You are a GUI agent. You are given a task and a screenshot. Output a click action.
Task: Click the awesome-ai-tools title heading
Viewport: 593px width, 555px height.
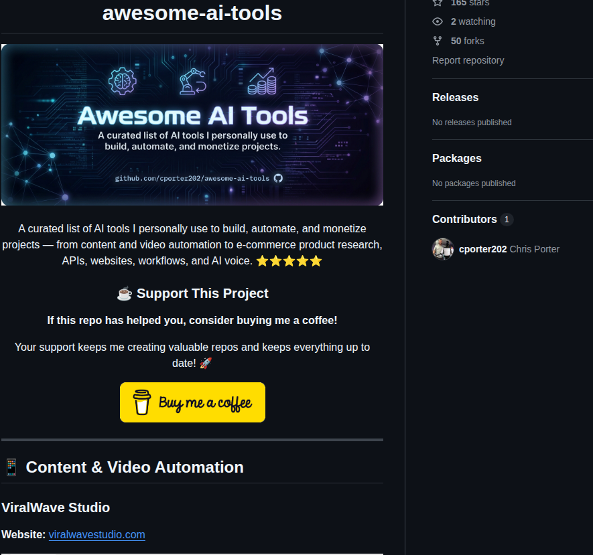pos(192,13)
